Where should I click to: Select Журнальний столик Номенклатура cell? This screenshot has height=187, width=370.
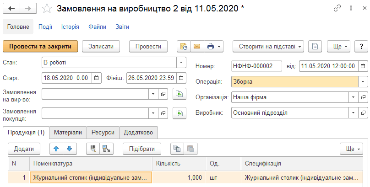click(x=91, y=177)
